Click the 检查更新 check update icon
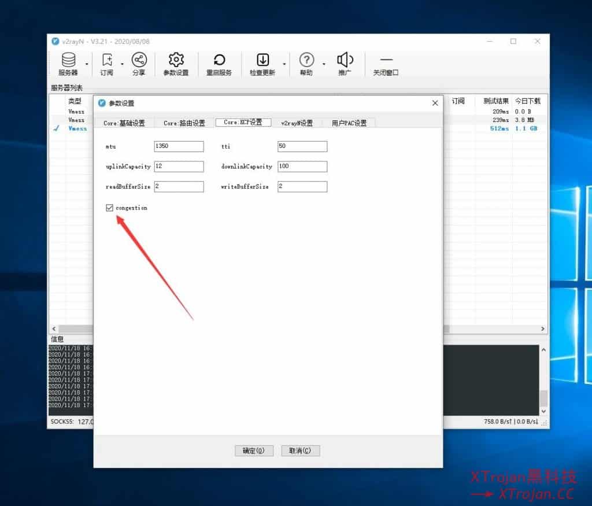592x506 pixels. (x=264, y=60)
